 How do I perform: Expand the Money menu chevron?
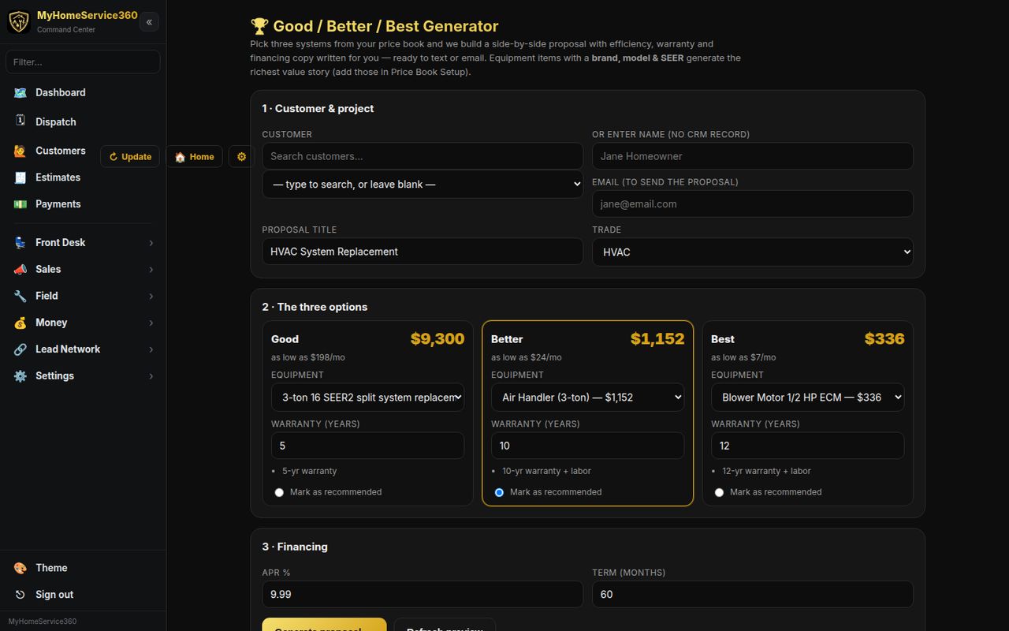point(151,323)
